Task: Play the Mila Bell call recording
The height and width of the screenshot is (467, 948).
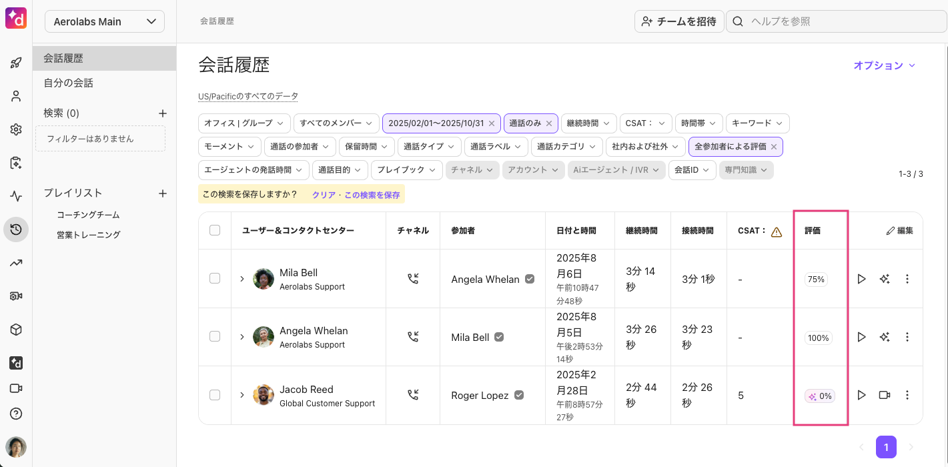Action: click(x=861, y=279)
